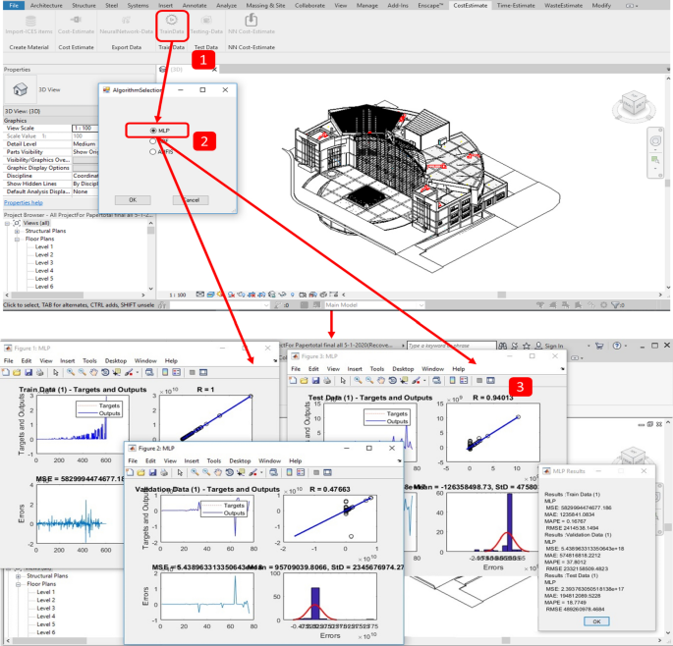Expand the Structural Plans node in upper Project Browser

click(17, 231)
